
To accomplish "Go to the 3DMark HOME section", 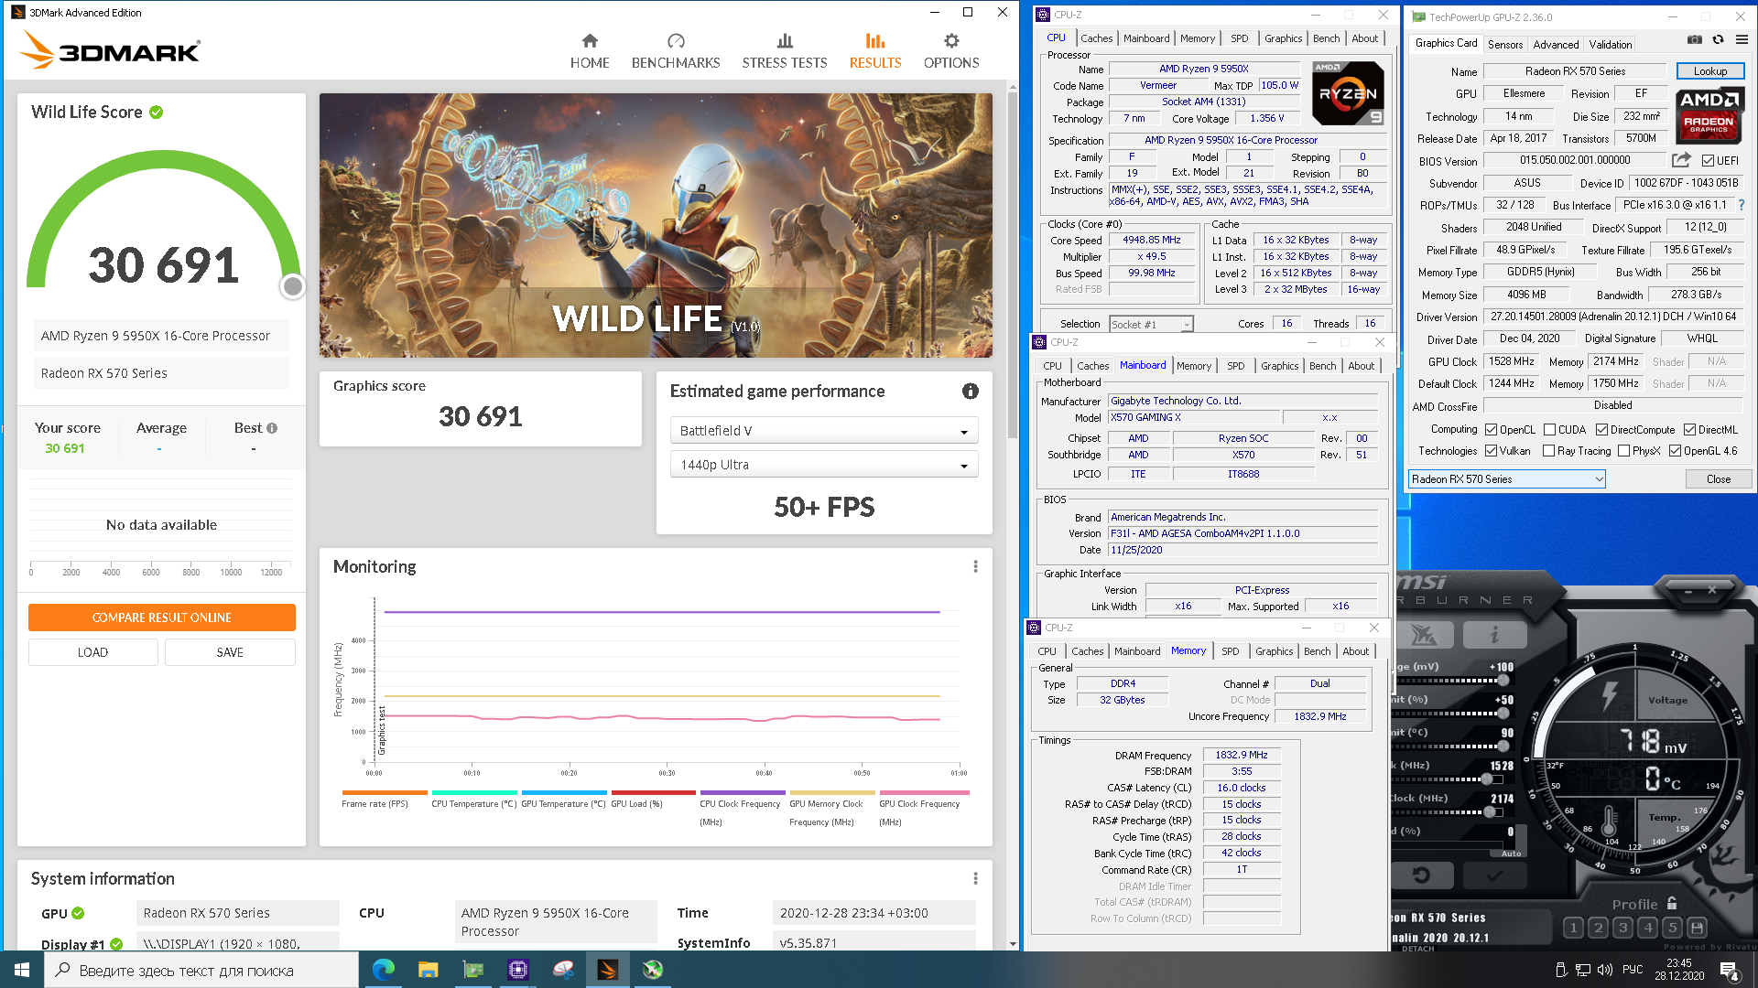I will click(590, 51).
